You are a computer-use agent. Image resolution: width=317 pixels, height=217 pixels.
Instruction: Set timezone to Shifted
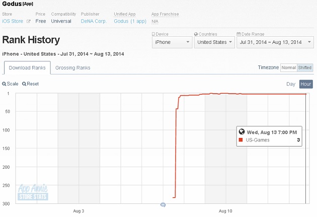coord(305,67)
